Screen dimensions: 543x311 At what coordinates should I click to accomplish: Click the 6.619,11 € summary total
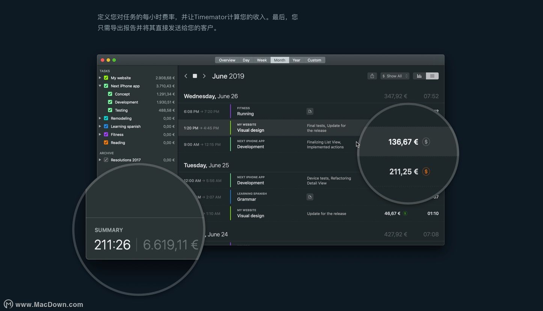point(170,245)
